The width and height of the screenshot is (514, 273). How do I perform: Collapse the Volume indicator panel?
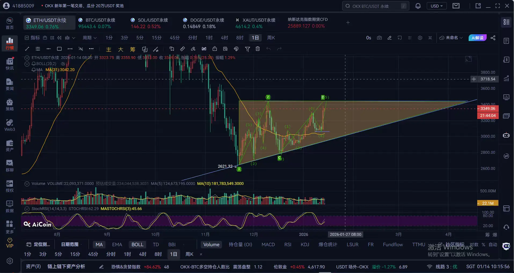[x=27, y=184]
